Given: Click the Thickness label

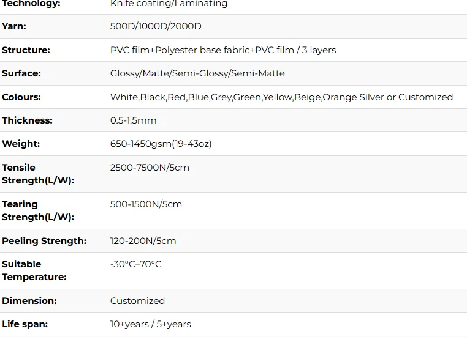Looking at the screenshot, I should (27, 120).
